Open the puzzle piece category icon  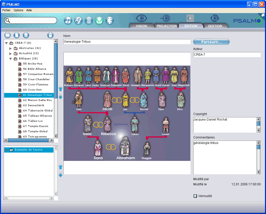coord(110,21)
